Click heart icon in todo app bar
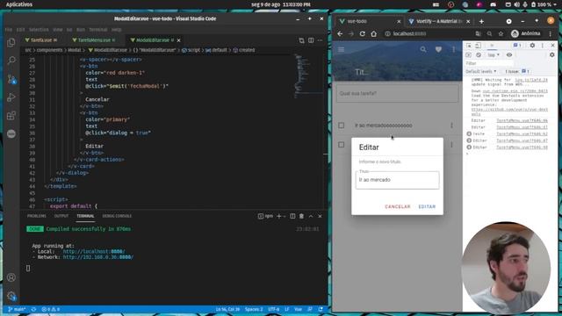Viewport: 562px width, 316px height. pyautogui.click(x=438, y=49)
